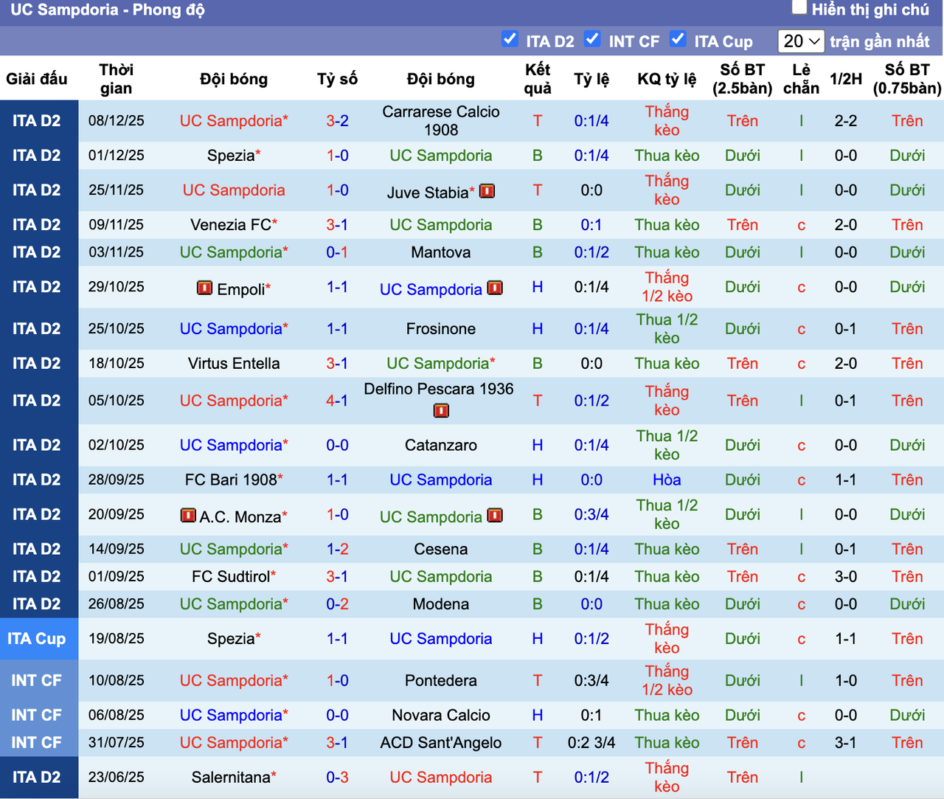Click INT CF label on 10/08/25 row
944x799 pixels.
click(x=37, y=681)
